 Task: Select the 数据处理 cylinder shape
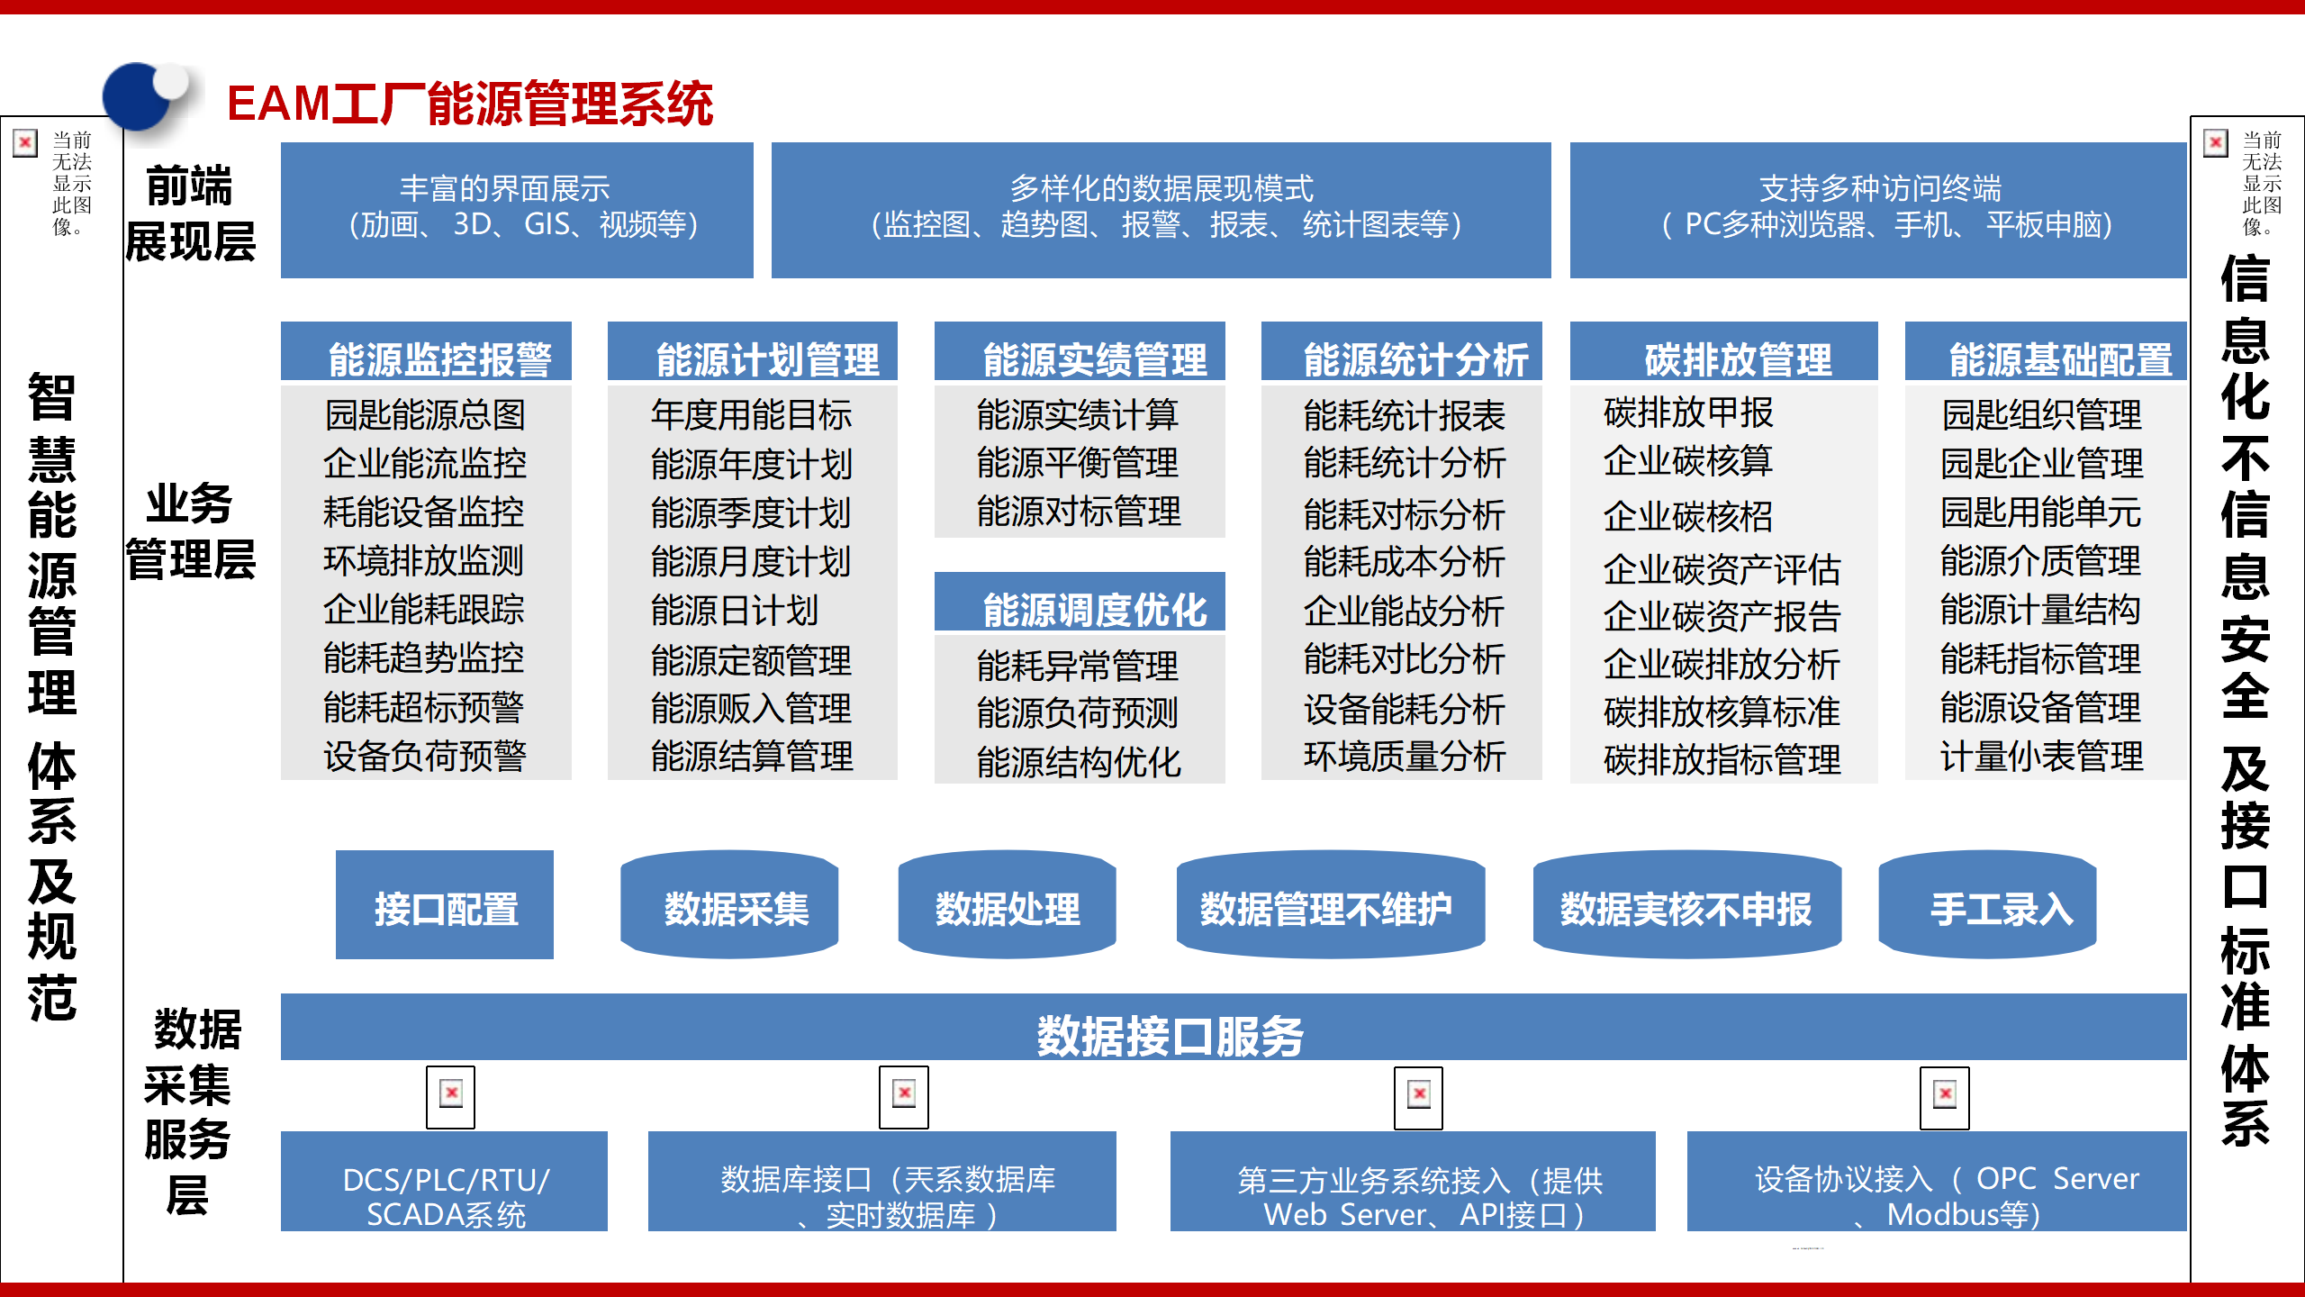click(1007, 906)
